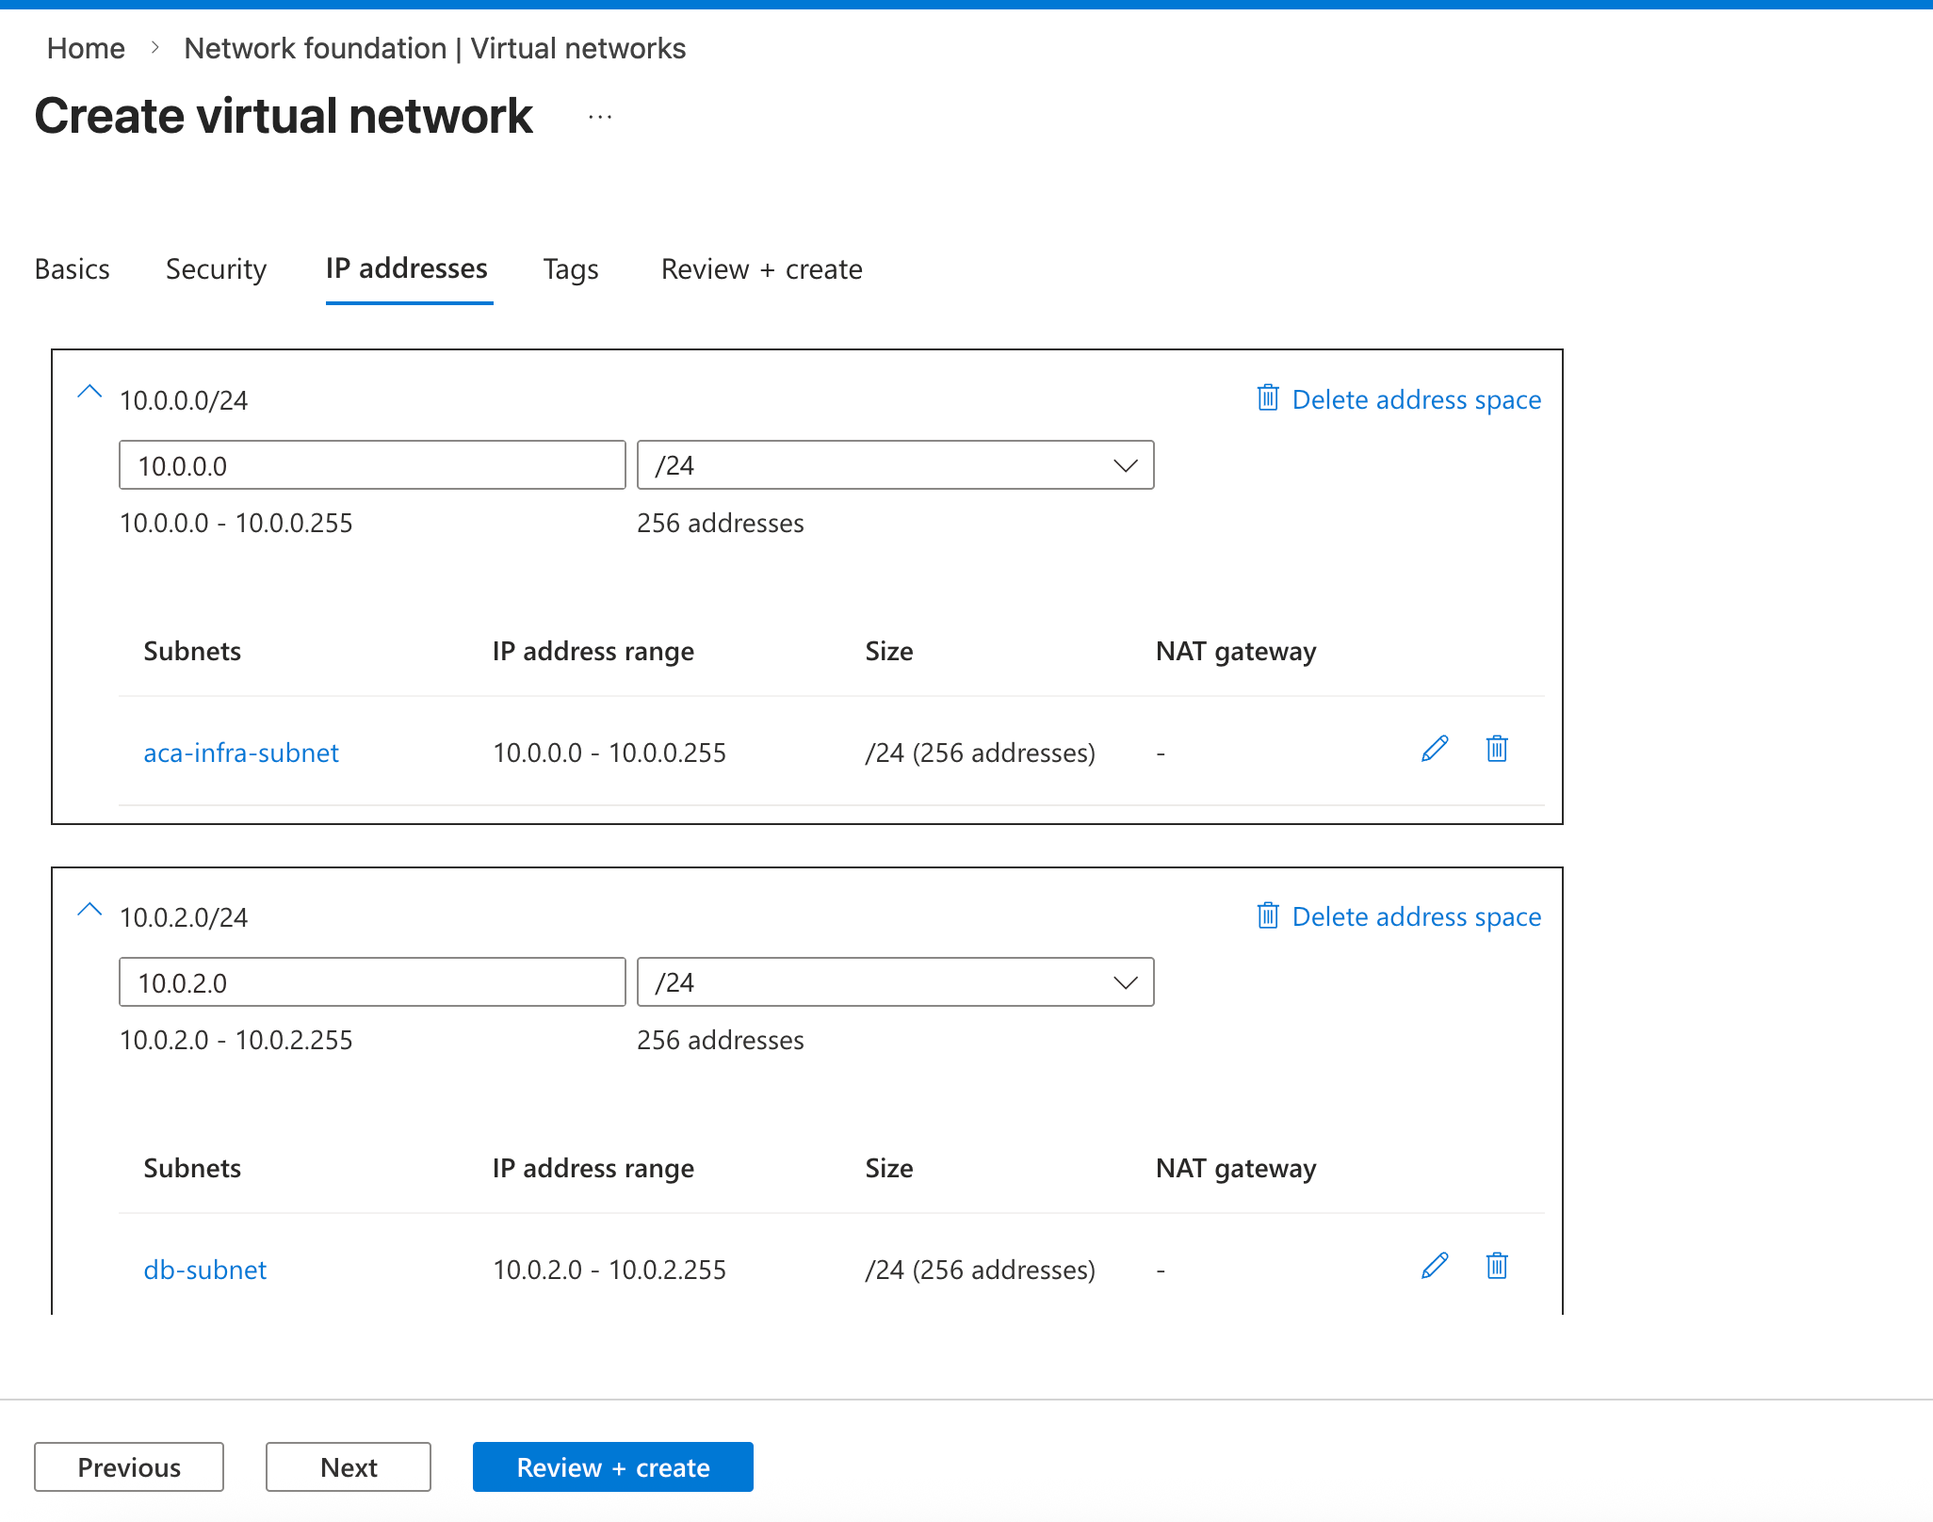This screenshot has width=1933, height=1522.
Task: Collapse the 10.0.0.0/24 address space section
Action: [x=89, y=392]
